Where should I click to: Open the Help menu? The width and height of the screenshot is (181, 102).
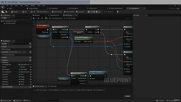(x=44, y=6)
